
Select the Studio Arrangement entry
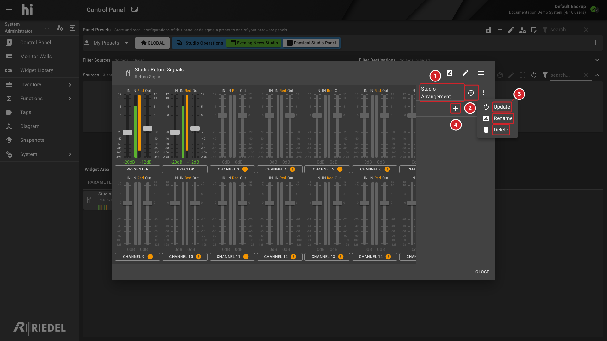442,93
